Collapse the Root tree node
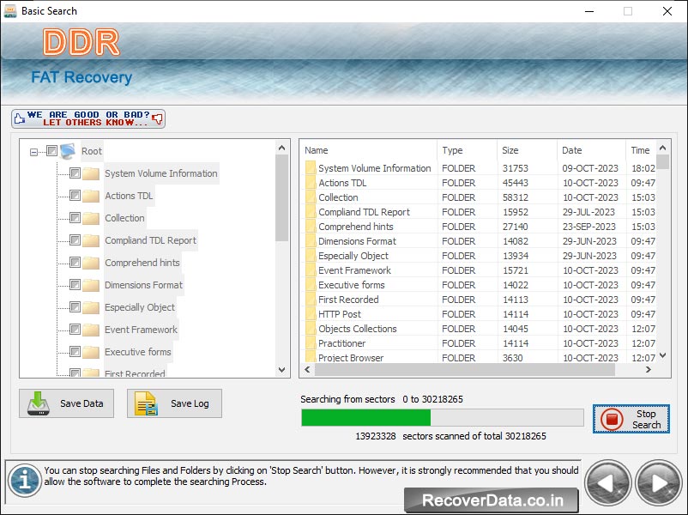Screen dimensions: 688x515 (x=33, y=149)
